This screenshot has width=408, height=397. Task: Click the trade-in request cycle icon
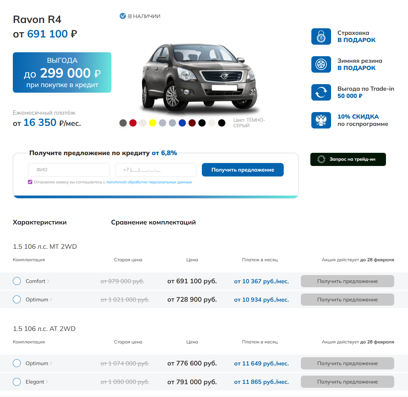point(321,159)
